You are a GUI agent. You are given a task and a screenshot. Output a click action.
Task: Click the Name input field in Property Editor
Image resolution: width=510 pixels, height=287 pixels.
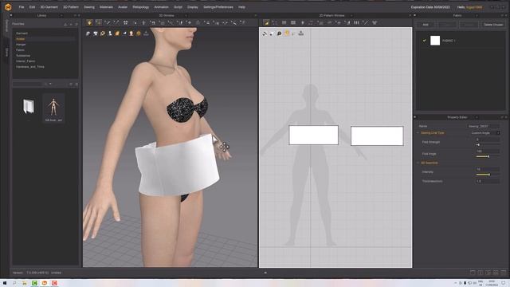[x=484, y=126]
